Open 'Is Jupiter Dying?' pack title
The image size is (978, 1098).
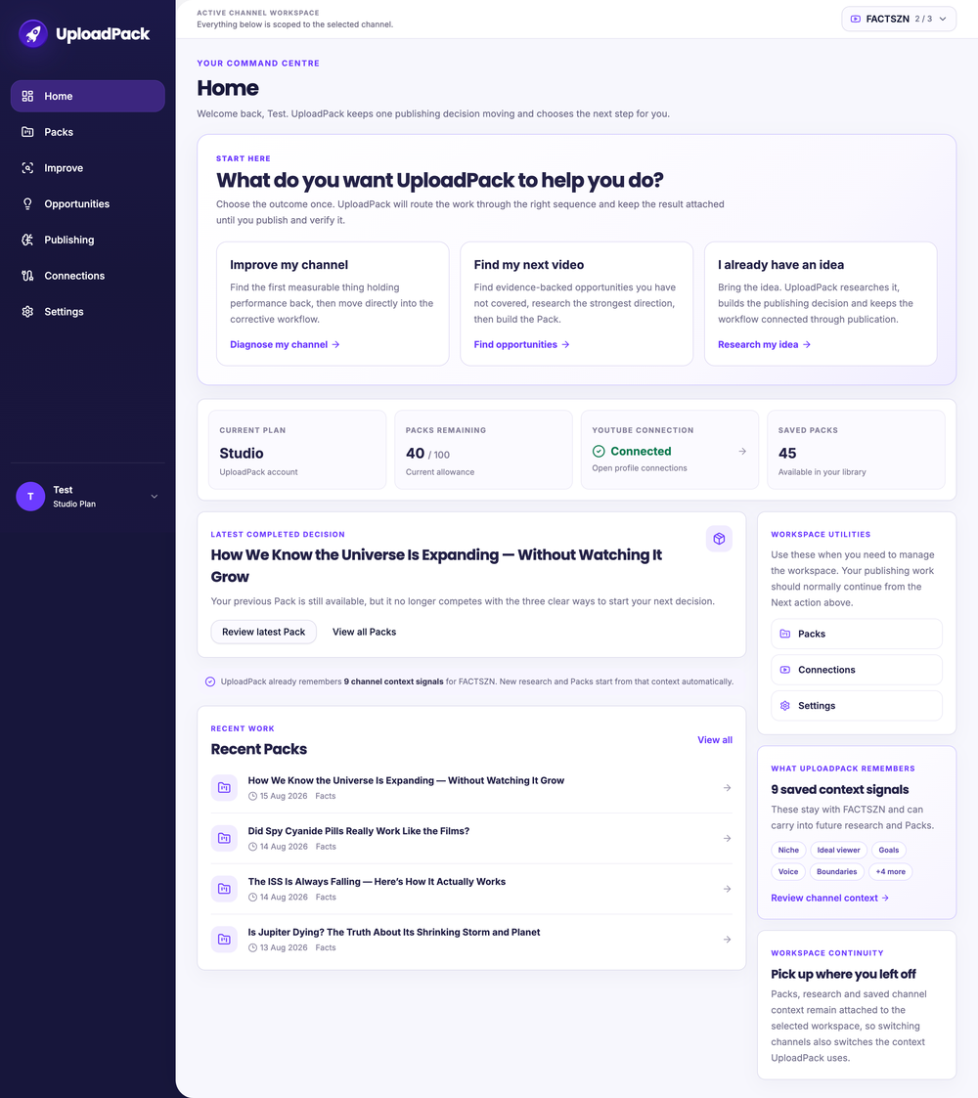(x=394, y=932)
